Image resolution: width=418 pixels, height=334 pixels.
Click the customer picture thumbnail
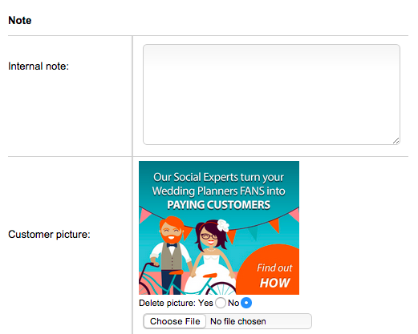point(219,227)
